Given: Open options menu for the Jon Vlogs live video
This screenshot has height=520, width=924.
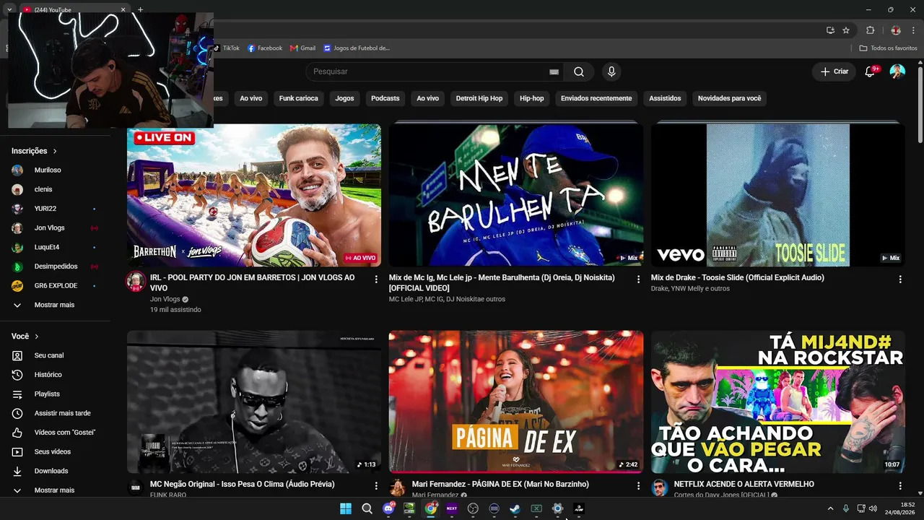Looking at the screenshot, I should (376, 279).
